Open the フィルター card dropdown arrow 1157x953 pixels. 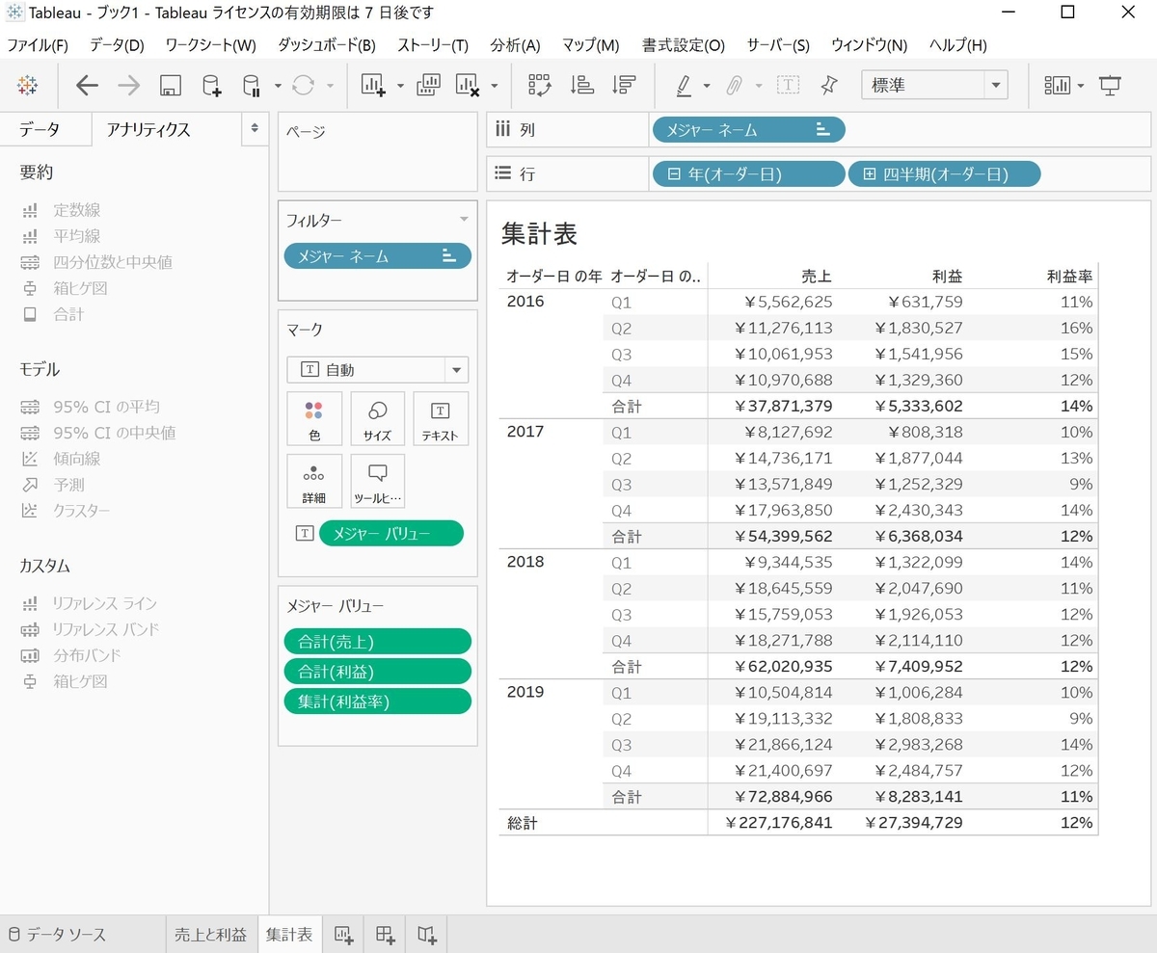coord(464,220)
